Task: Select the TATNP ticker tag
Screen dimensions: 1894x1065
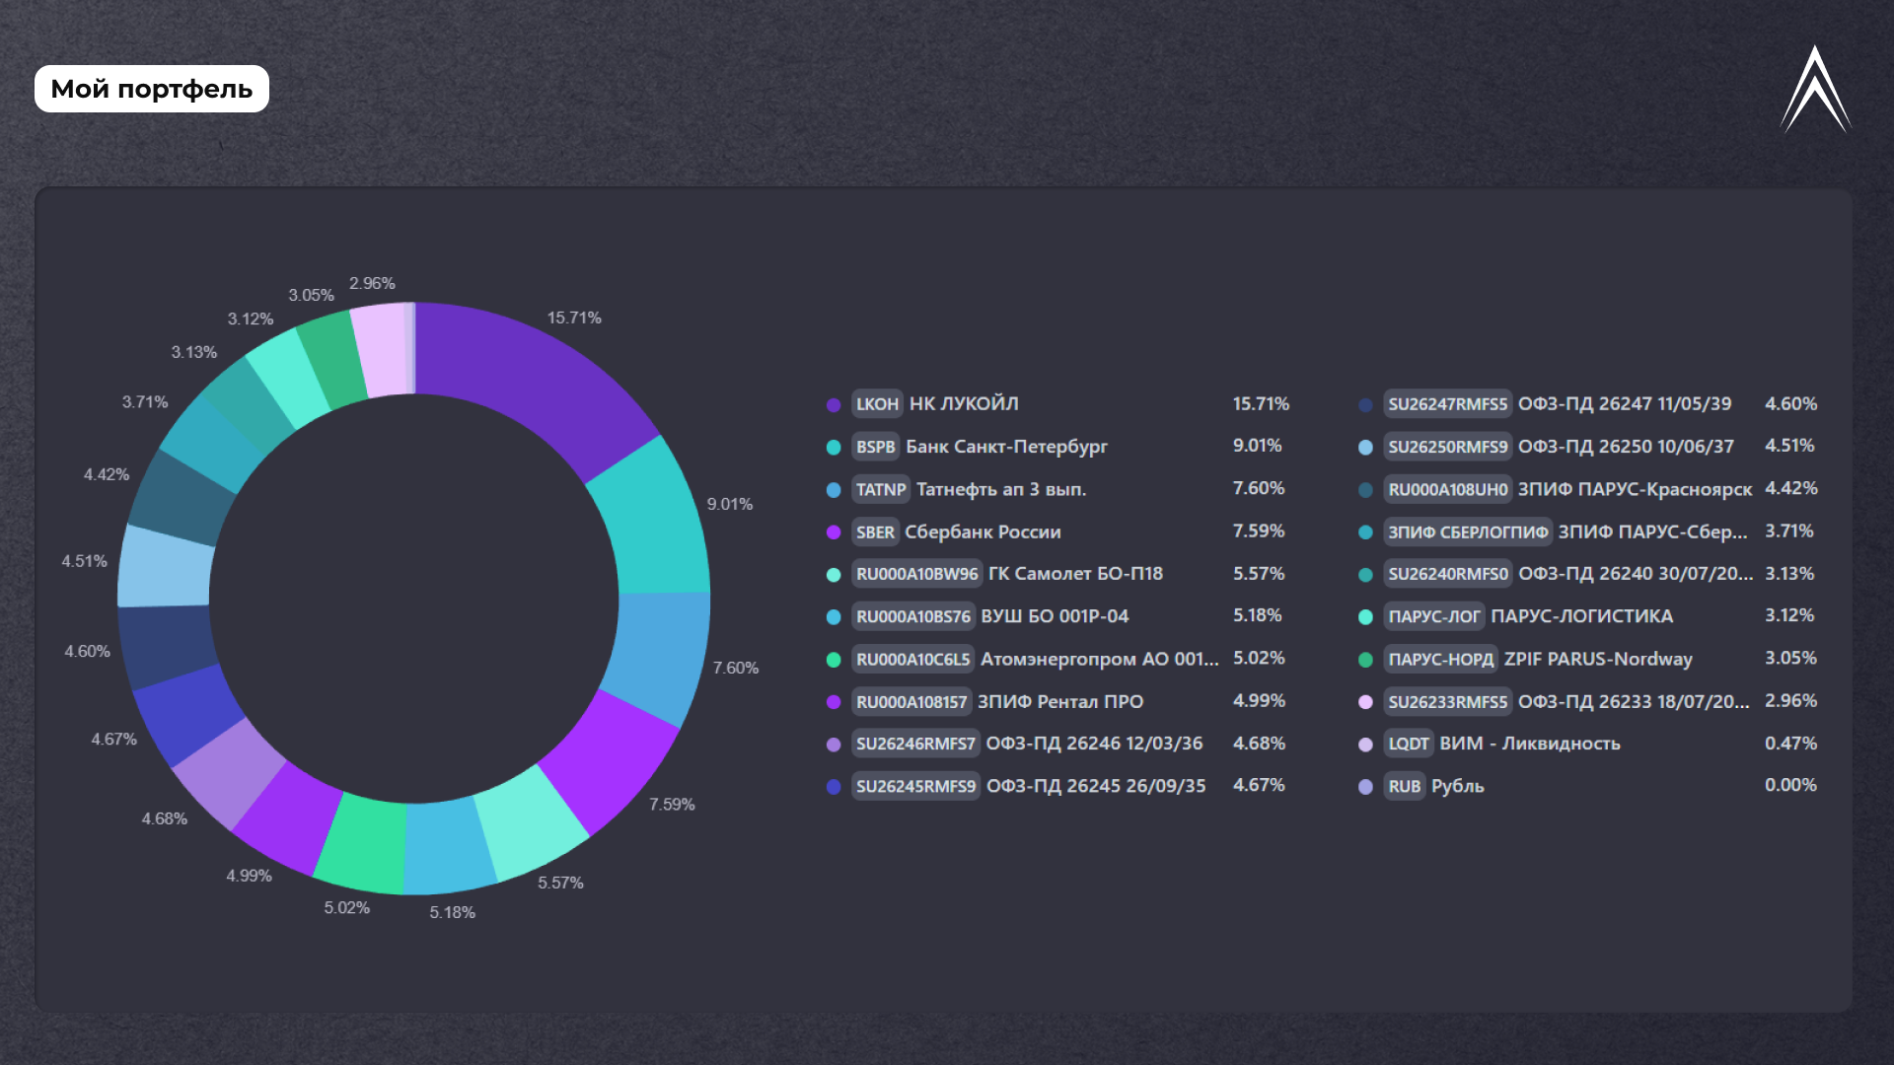Action: tap(881, 489)
